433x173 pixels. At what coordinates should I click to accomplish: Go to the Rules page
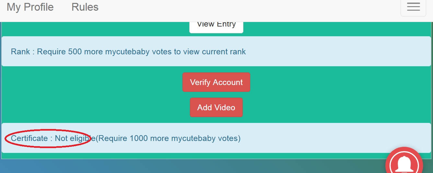[x=85, y=7]
